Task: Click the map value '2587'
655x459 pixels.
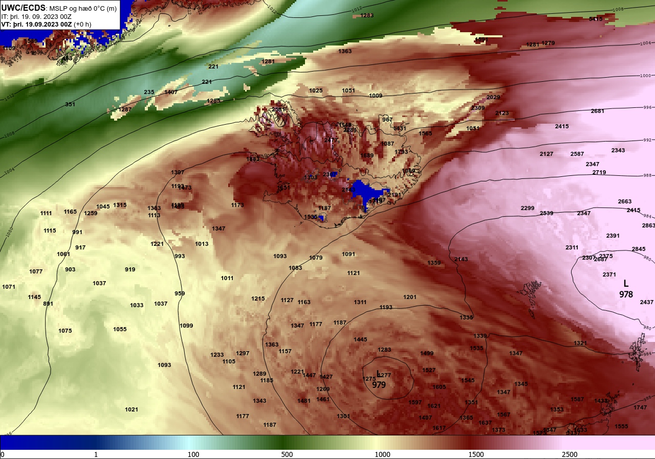Action: (x=577, y=154)
